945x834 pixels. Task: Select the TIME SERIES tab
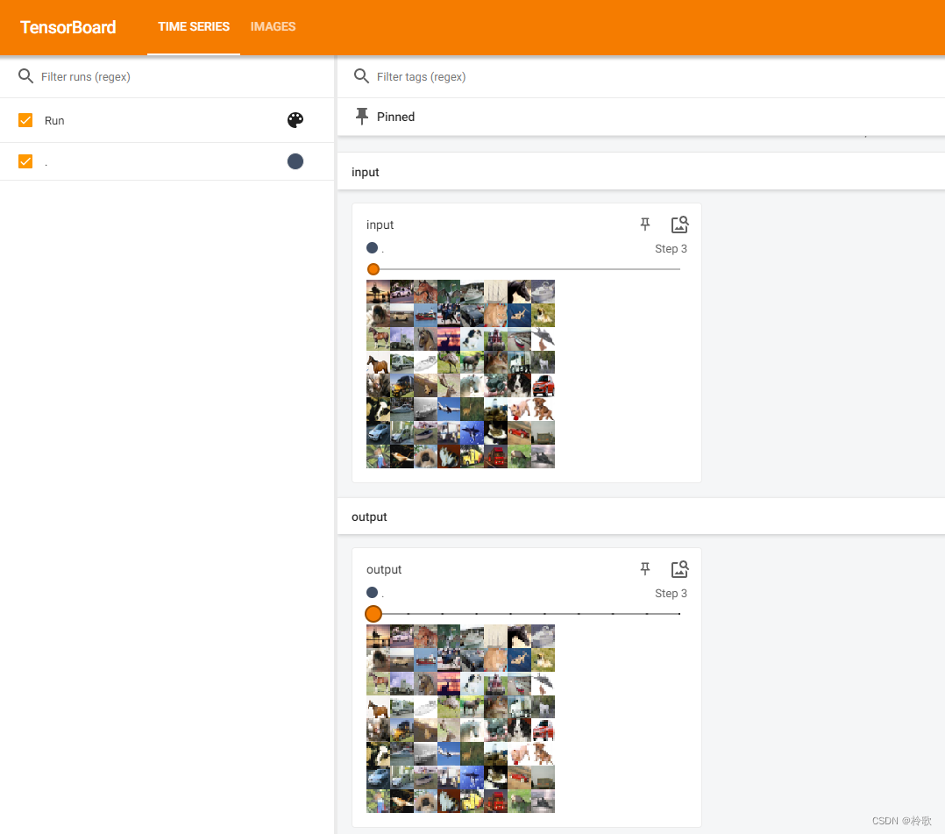194,26
